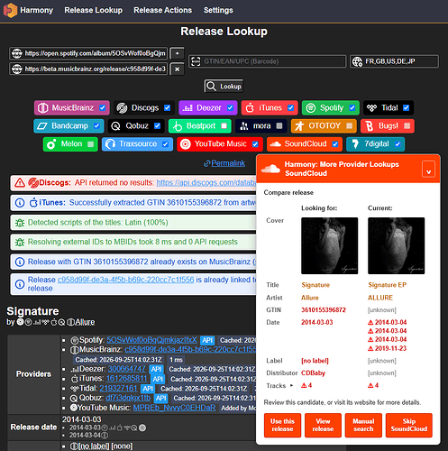Enable the Beatport provider checkbox
448x451 pixels.
click(x=224, y=125)
